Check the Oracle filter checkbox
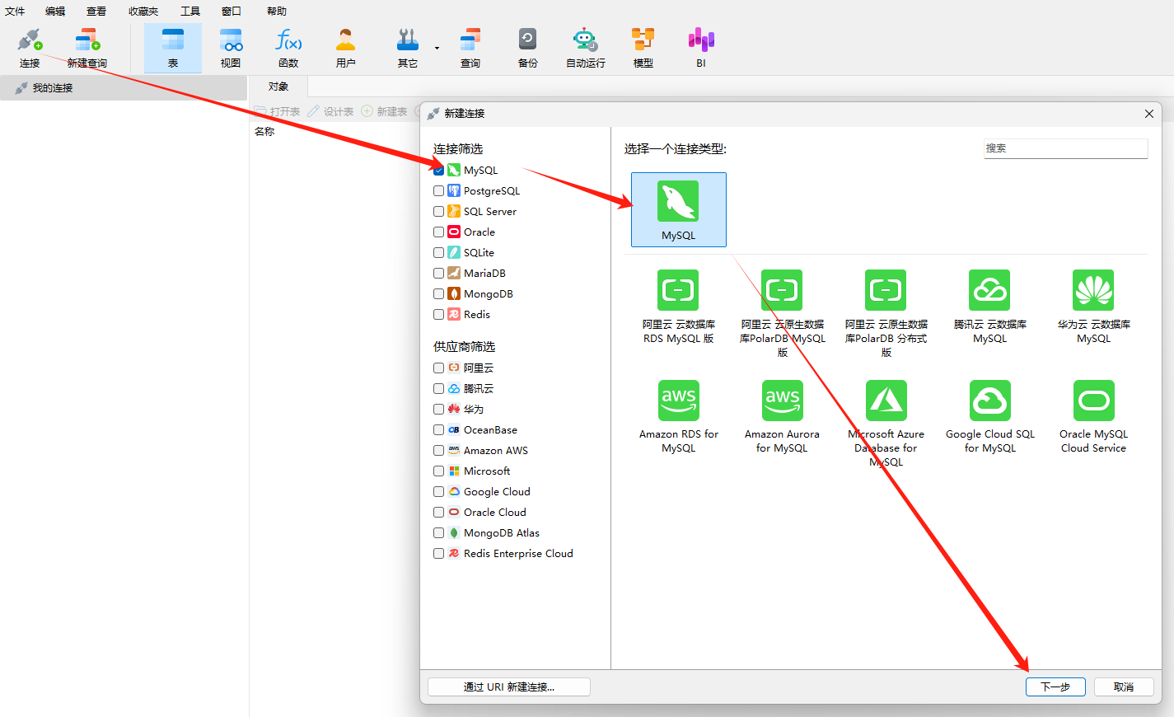 point(439,232)
